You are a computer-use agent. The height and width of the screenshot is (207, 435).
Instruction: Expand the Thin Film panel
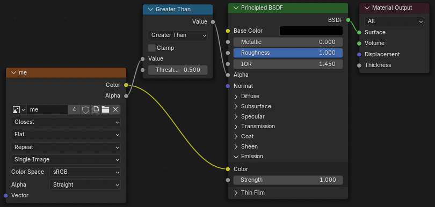tap(236, 193)
